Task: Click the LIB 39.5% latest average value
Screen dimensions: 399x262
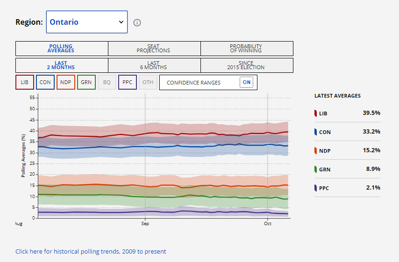Action: click(371, 113)
